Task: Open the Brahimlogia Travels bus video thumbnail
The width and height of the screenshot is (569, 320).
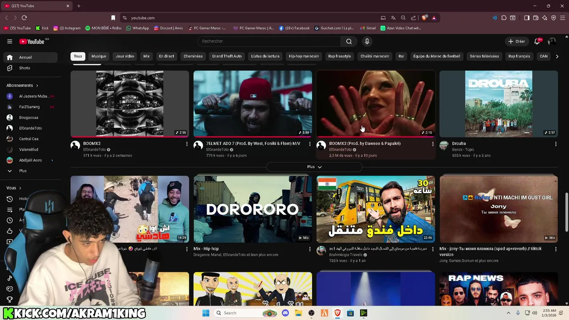Action: pos(376,209)
